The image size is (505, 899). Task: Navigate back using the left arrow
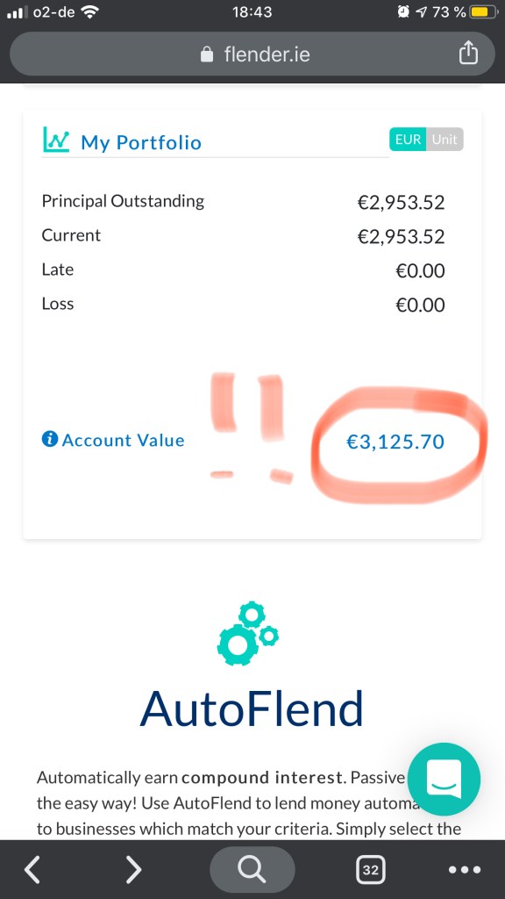pos(32,870)
